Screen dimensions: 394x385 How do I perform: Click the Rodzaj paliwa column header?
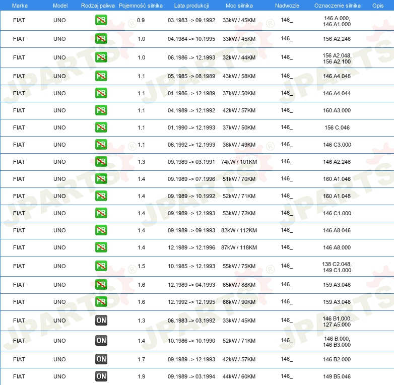tap(98, 5)
